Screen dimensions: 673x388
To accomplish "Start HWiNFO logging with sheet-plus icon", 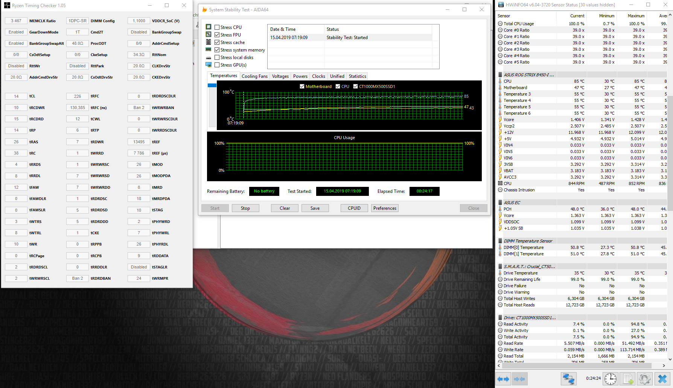I will pos(628,379).
